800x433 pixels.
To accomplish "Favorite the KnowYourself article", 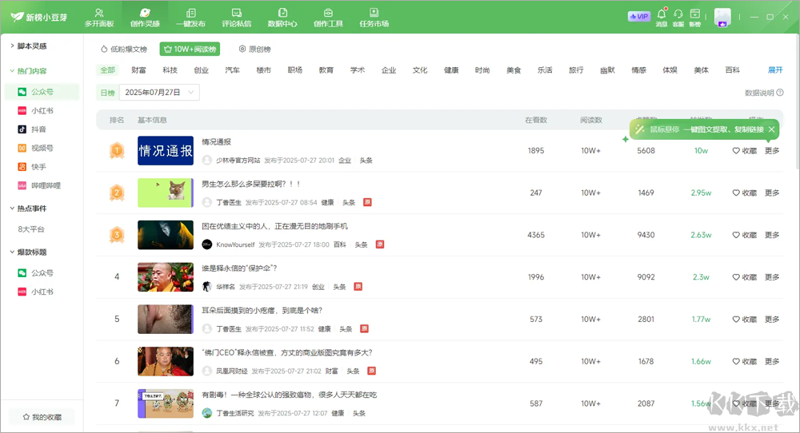I will [745, 236].
